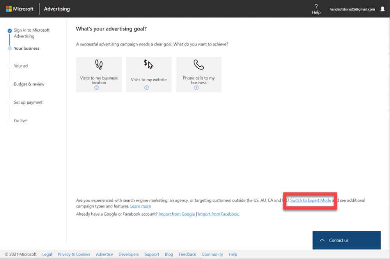This screenshot has width=390, height=259.
Task: Open Community footer link
Action: tap(212, 254)
